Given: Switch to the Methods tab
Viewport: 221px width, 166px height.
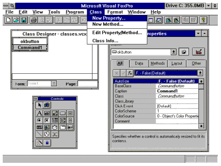Looking at the screenshot, I should coord(157,63).
